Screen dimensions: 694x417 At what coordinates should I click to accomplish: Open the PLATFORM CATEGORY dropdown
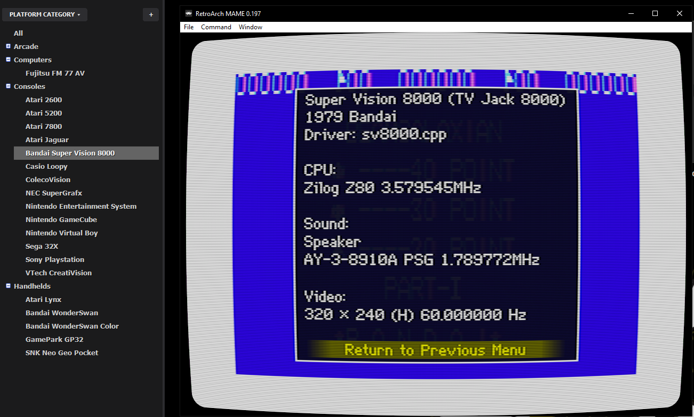45,14
